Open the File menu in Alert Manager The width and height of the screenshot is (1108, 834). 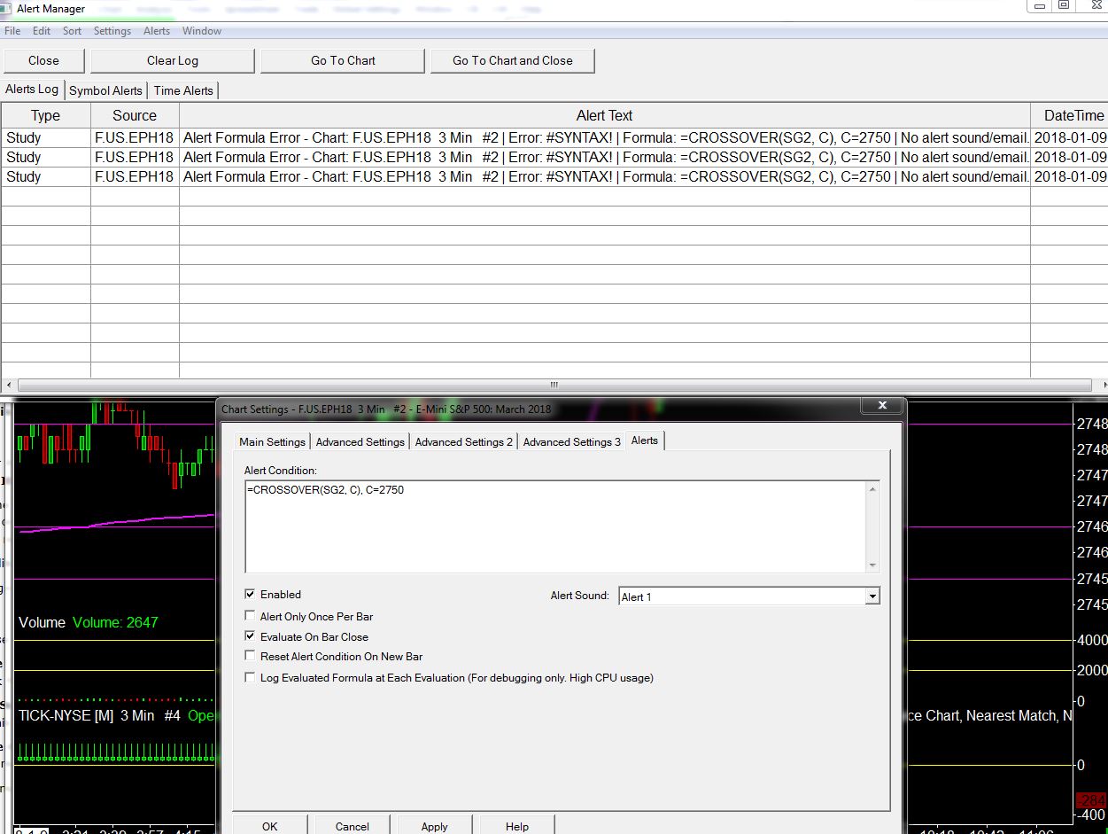tap(12, 31)
